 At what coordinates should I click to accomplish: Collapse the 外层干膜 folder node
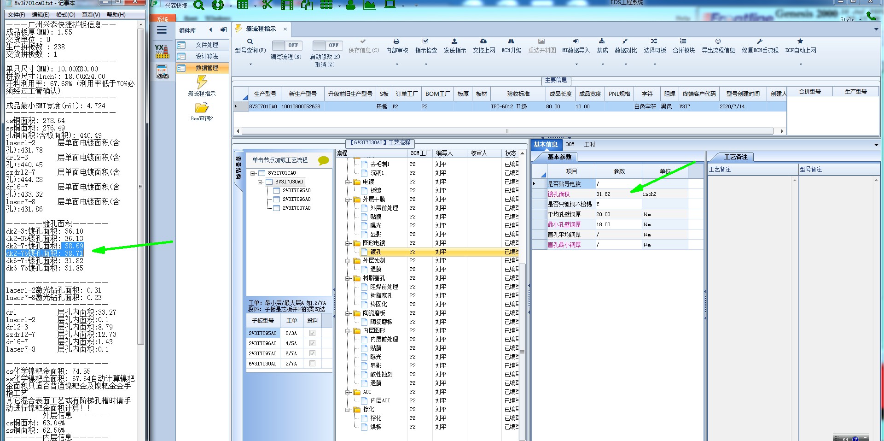click(348, 200)
